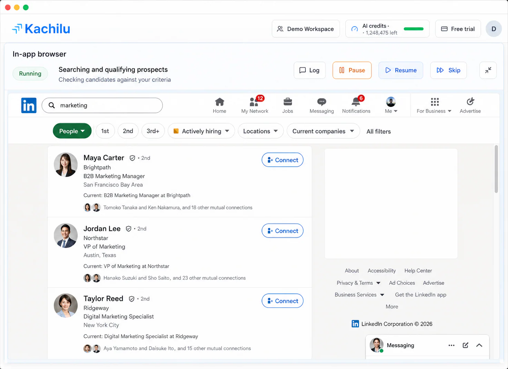Open the Demo Workspace switcher
Screen dimensions: 508x369
(x=306, y=29)
